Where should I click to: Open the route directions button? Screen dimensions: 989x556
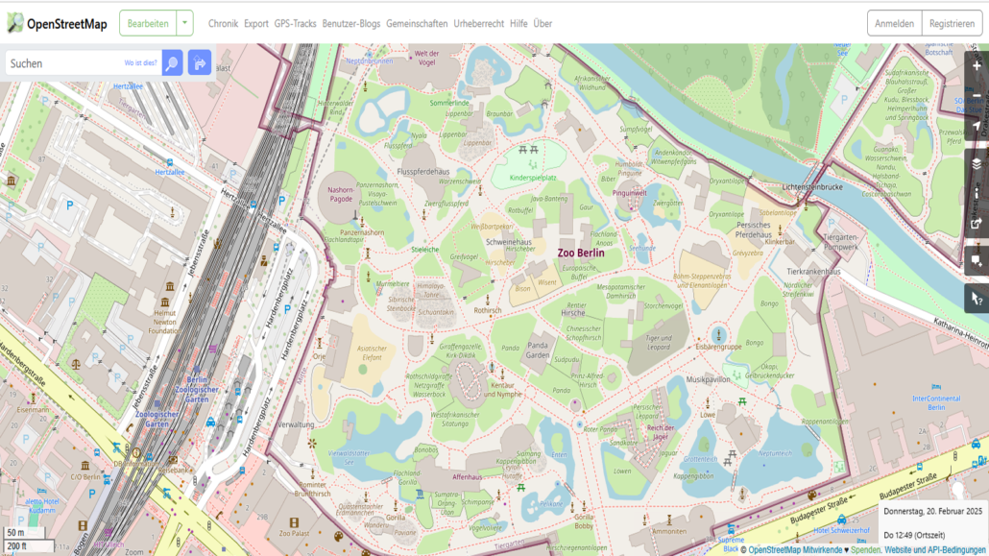point(200,63)
